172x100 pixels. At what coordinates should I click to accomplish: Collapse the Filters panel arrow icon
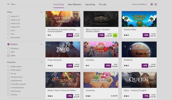click(x=8, y=4)
